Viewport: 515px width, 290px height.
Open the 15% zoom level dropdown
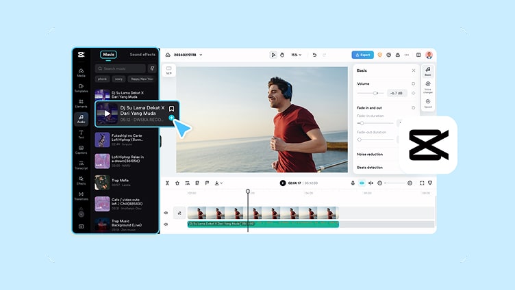click(297, 55)
